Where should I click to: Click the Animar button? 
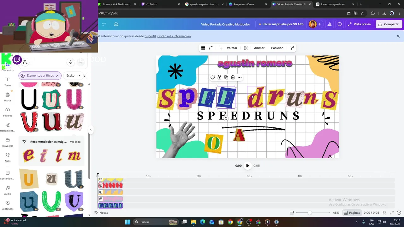(259, 48)
